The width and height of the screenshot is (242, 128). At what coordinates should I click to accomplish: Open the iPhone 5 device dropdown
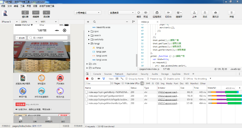coord(10,22)
